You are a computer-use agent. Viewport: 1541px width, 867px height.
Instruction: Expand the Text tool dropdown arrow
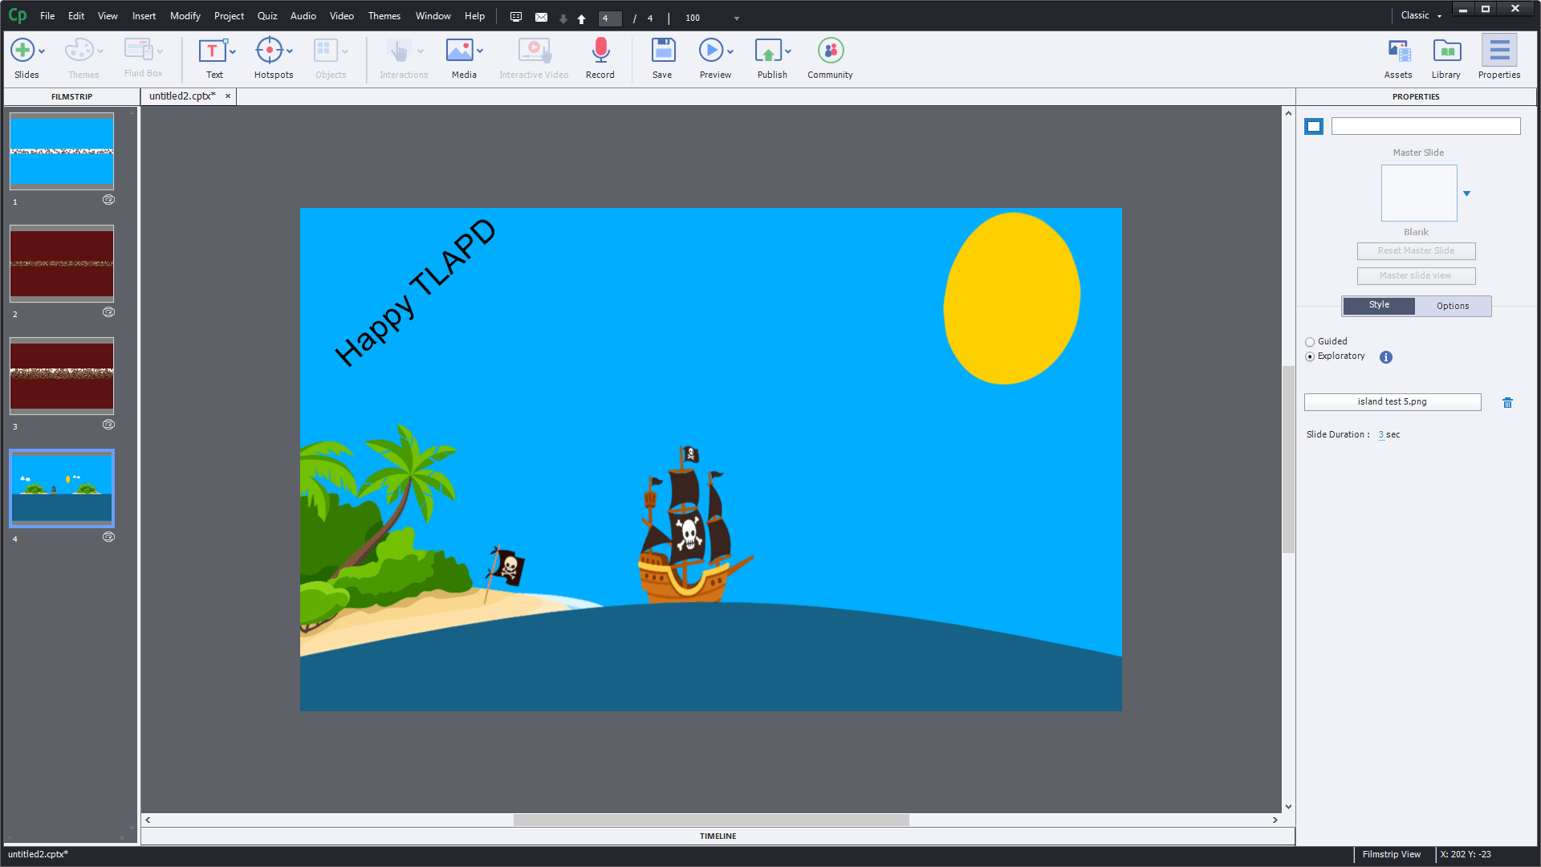pyautogui.click(x=233, y=51)
